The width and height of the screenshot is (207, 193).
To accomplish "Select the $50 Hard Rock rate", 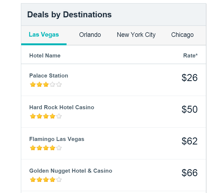I will pos(190,110).
